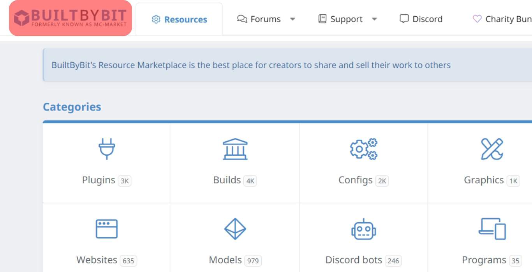This screenshot has height=272, width=532.
Task: Click the BuiltByBit logo
Action: (70, 17)
